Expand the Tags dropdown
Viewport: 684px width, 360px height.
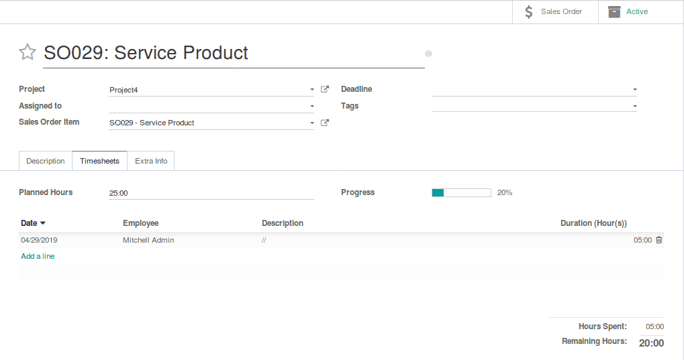coord(635,107)
